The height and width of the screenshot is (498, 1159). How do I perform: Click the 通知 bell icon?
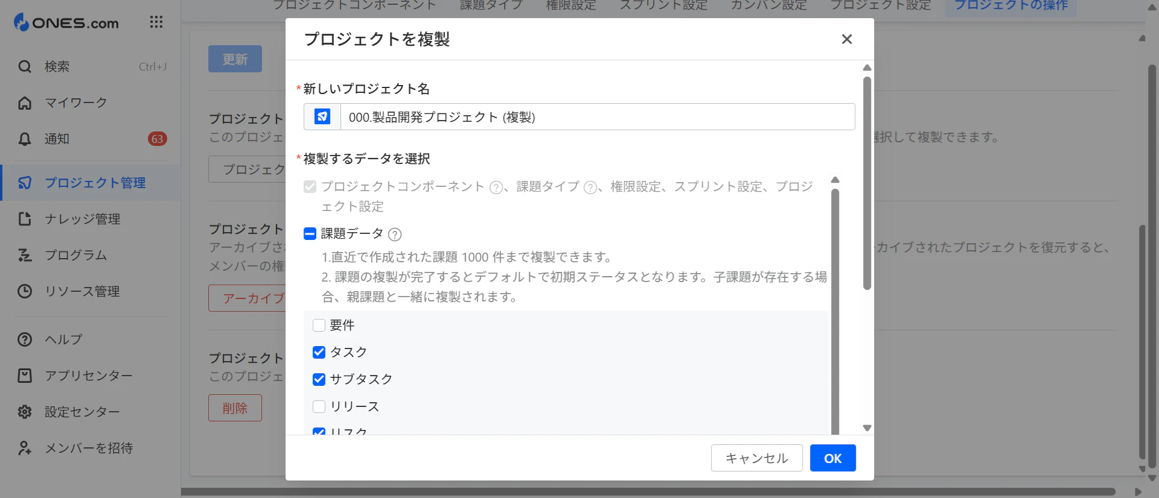[x=25, y=139]
